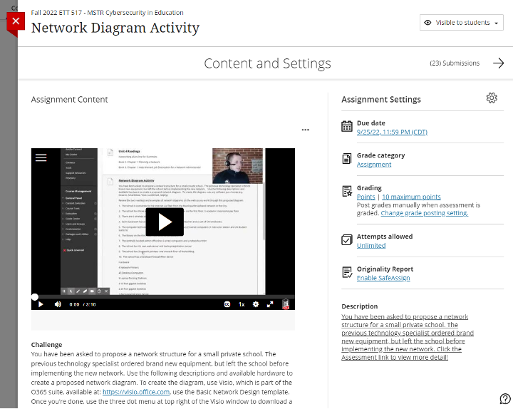The image size is (513, 409).
Task: Open the Unlimited attempts link
Action: click(370, 245)
